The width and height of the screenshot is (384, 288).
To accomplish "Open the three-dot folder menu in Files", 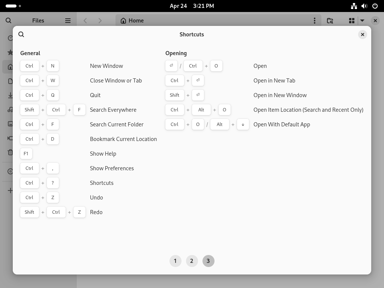I will point(315,21).
